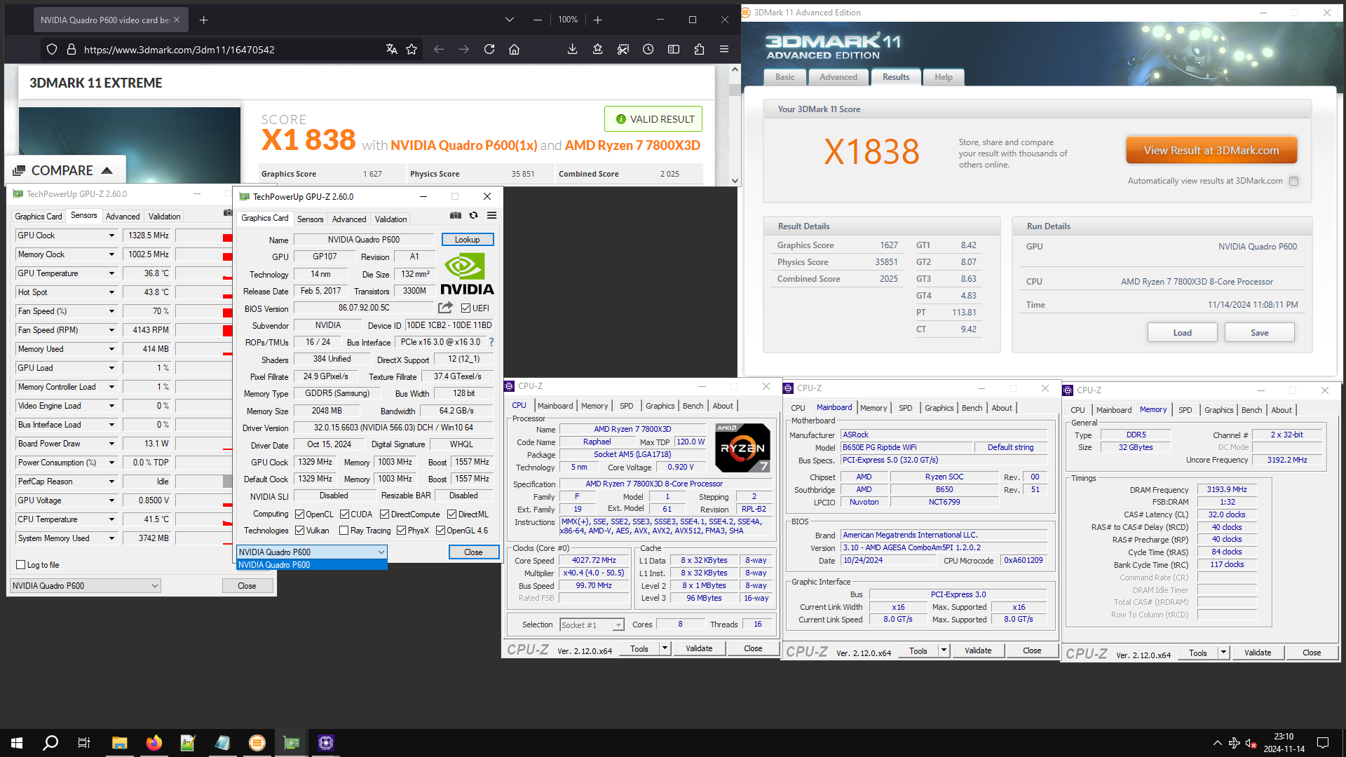1346x757 pixels.
Task: Open GPU-Z hamburger menu icon
Action: [x=492, y=216]
